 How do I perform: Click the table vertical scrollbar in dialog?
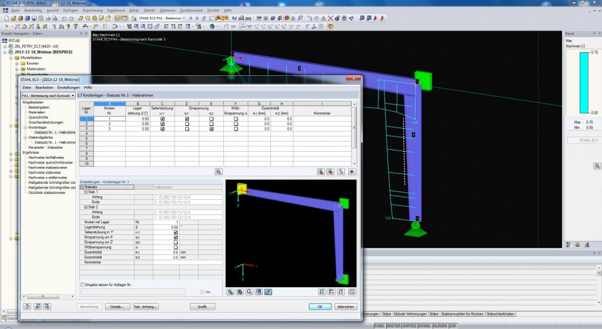(x=354, y=134)
